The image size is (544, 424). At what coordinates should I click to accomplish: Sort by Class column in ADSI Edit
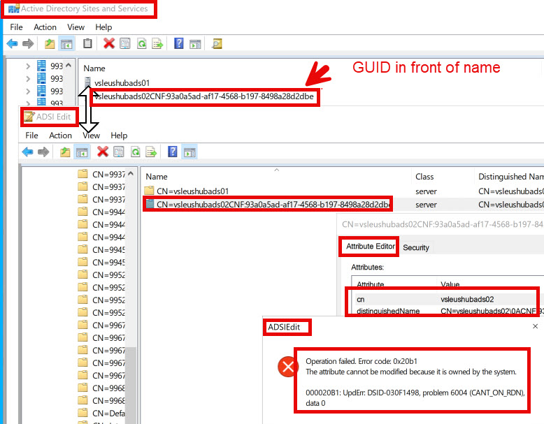point(442,177)
